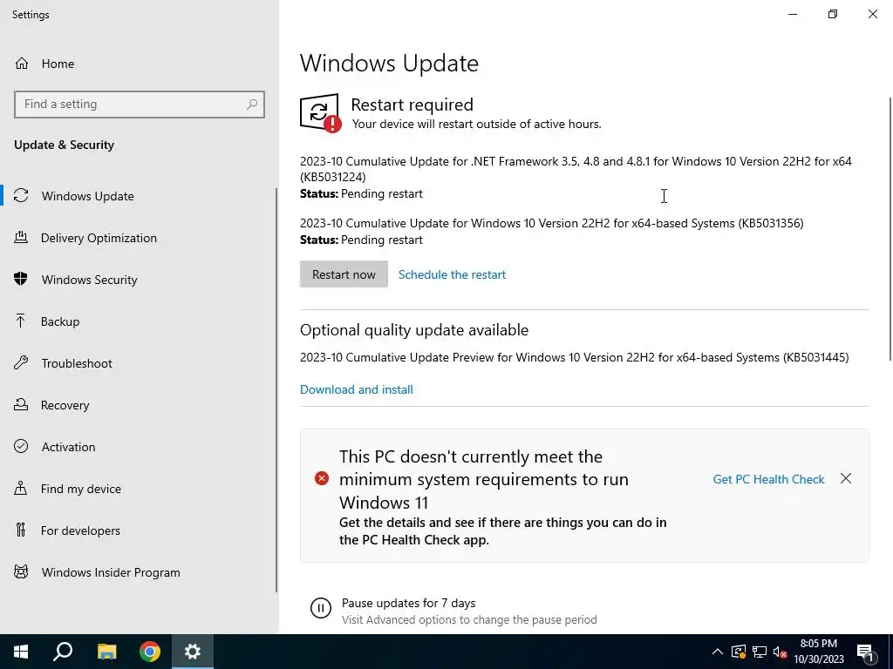Open the Recovery section
The image size is (893, 669).
139,405
